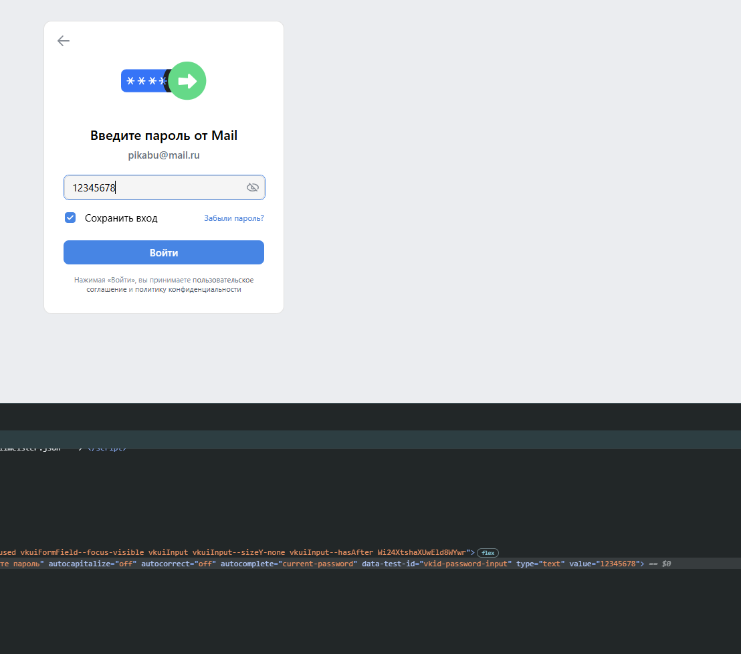Click the green arrow circle illustration
The height and width of the screenshot is (654, 741).
187,81
